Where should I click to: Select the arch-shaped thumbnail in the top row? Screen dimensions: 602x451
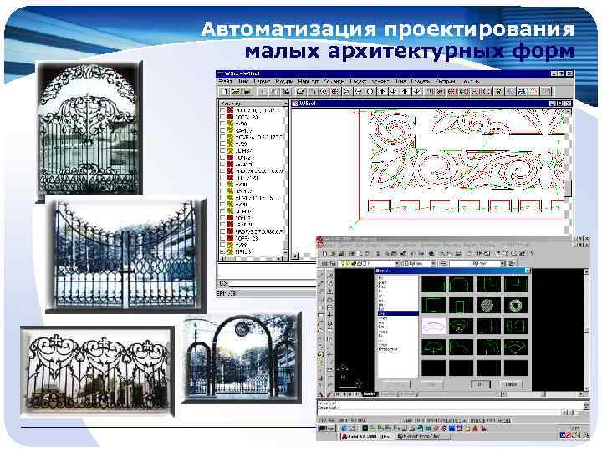(461, 285)
